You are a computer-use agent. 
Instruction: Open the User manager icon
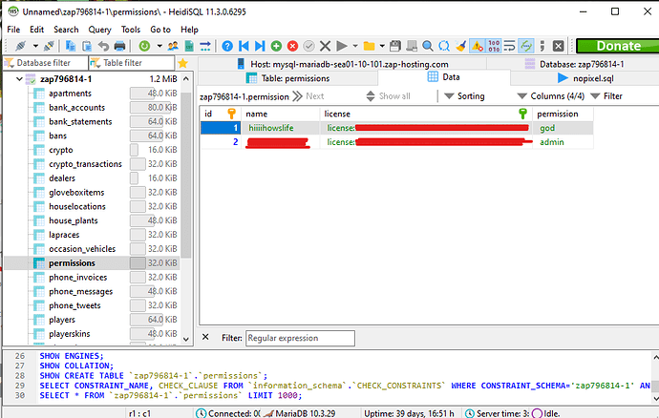(172, 46)
